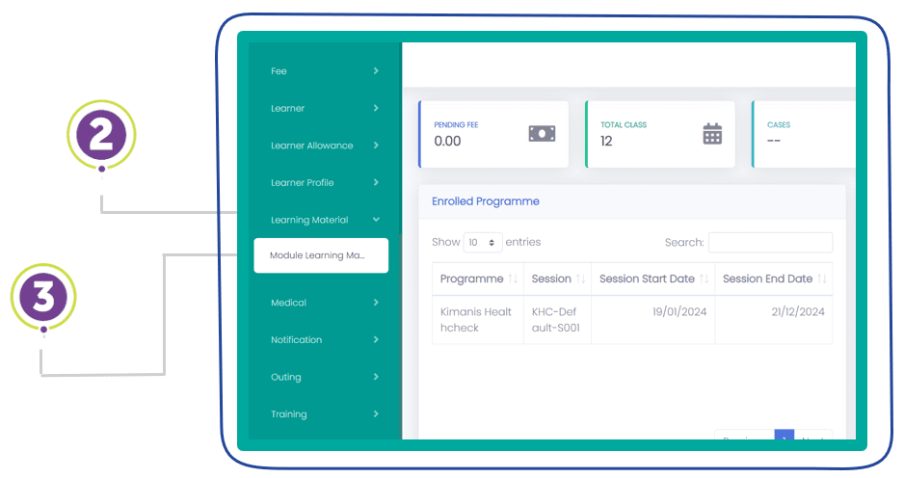Click sort arrows on Session column
Screen dimensions: 904x478
coord(581,279)
